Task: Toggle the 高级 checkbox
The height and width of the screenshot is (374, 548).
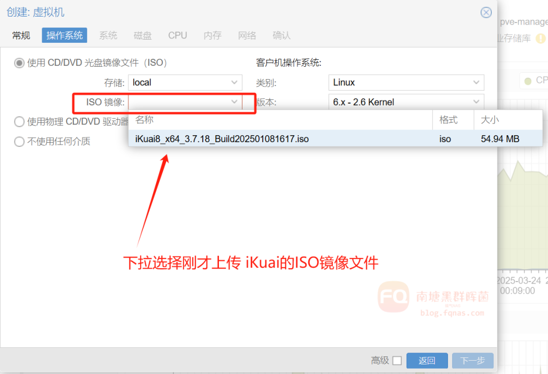Action: [397, 361]
